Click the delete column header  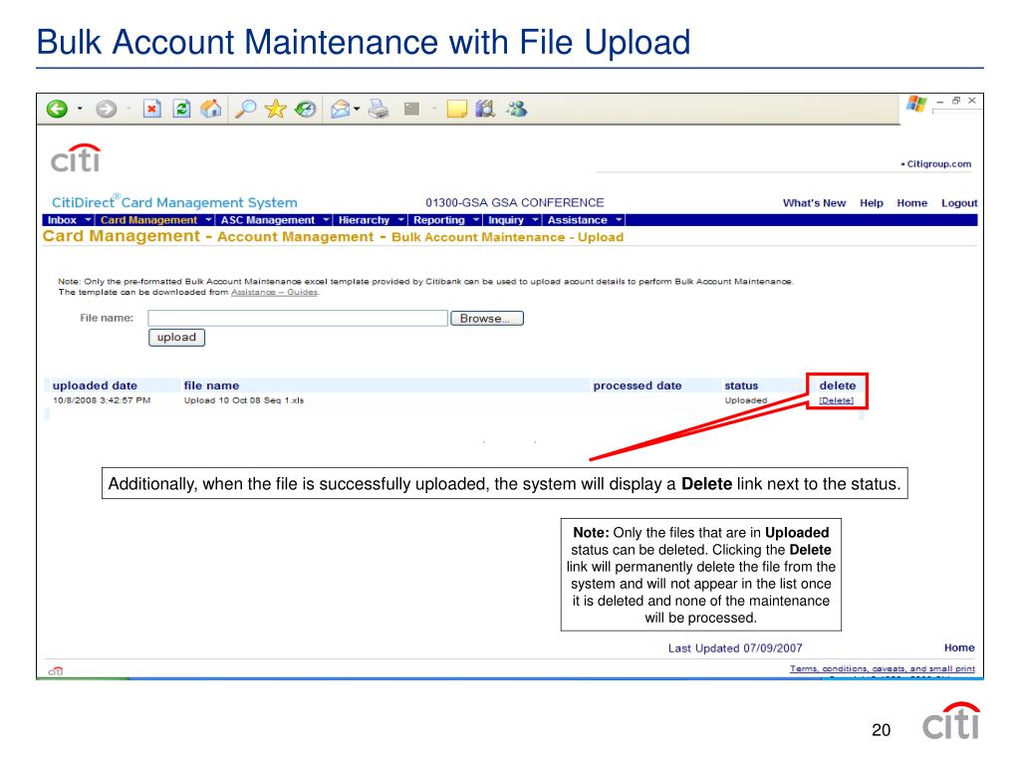click(x=837, y=385)
